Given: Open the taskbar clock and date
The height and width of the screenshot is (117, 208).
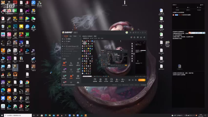Looking at the screenshot, I should [x=200, y=115].
